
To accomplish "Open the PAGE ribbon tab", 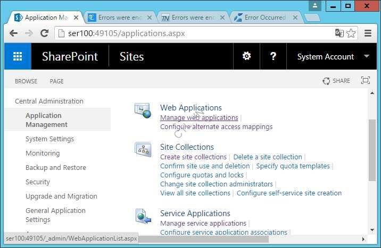I will [x=56, y=81].
